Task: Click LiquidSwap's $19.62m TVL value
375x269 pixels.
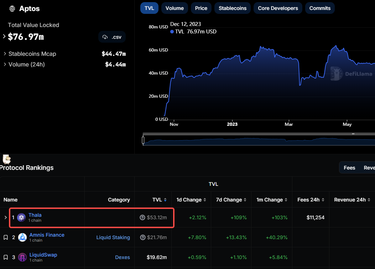Action: tap(157, 257)
